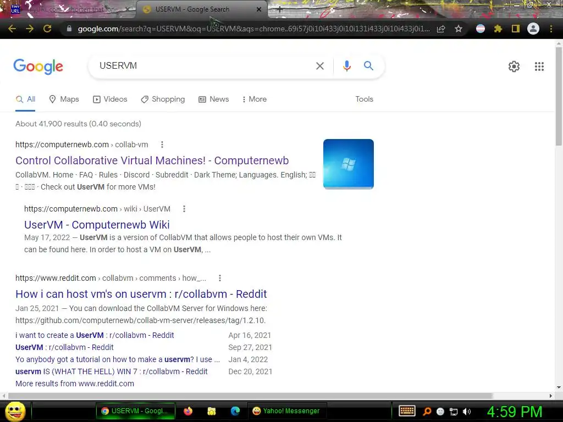Open the volume speaker tray icon
Viewport: 563px width, 422px height.
pos(467,412)
